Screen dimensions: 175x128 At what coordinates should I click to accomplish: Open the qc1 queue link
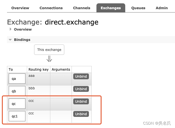point(15,116)
